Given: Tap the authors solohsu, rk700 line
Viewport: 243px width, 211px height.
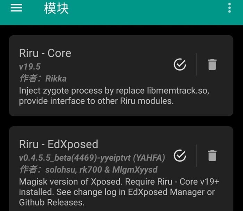Looking at the screenshot, I should click(88, 169).
